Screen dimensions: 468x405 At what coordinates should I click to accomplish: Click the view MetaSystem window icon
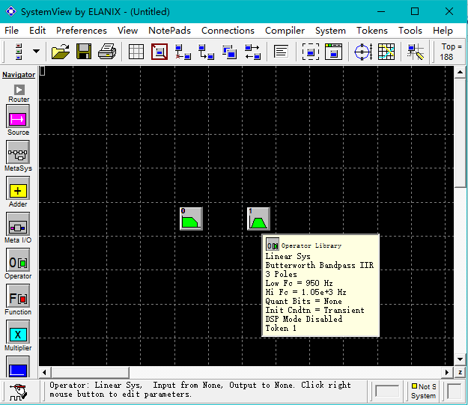click(x=334, y=52)
